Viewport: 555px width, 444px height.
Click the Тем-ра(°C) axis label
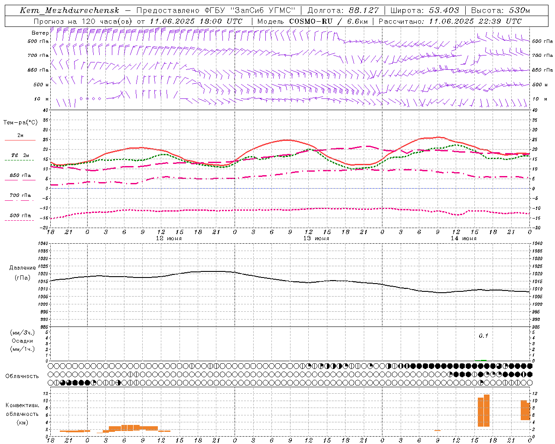(x=21, y=122)
